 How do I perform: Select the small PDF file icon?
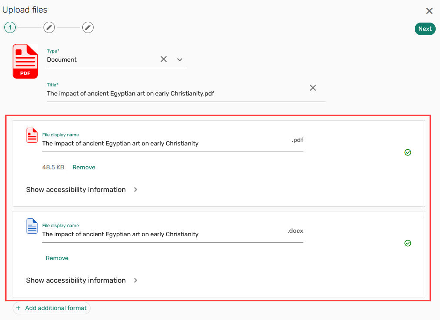(x=32, y=135)
